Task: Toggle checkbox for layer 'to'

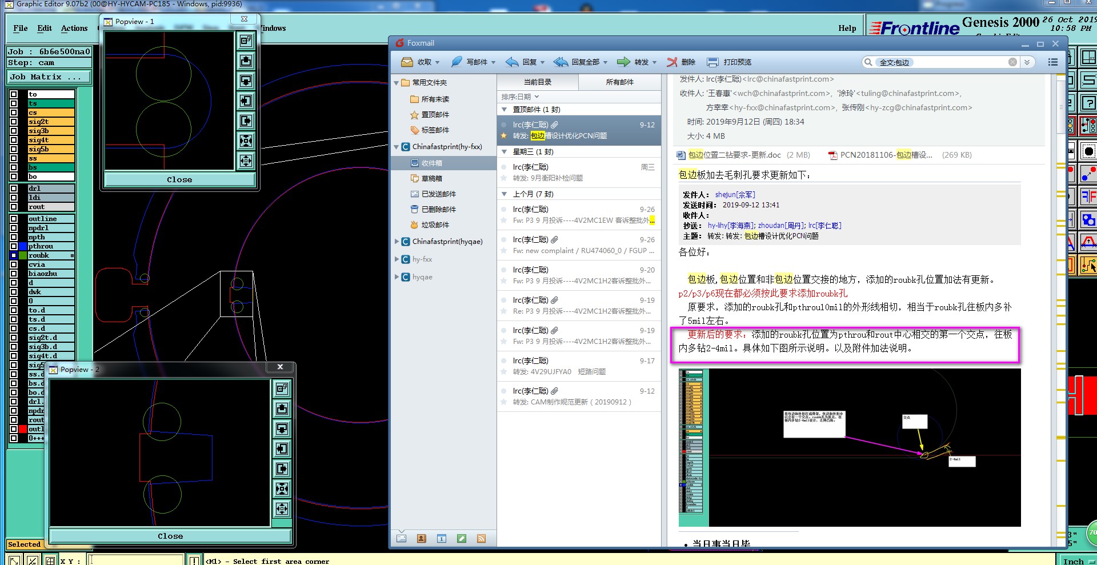Action: (14, 94)
